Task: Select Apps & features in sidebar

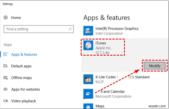Action: click(24, 54)
